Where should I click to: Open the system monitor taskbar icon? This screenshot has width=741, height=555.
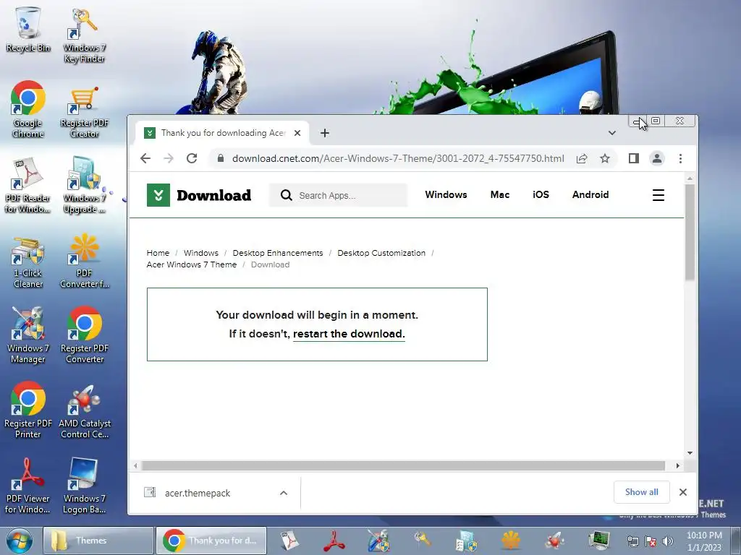[x=598, y=541]
